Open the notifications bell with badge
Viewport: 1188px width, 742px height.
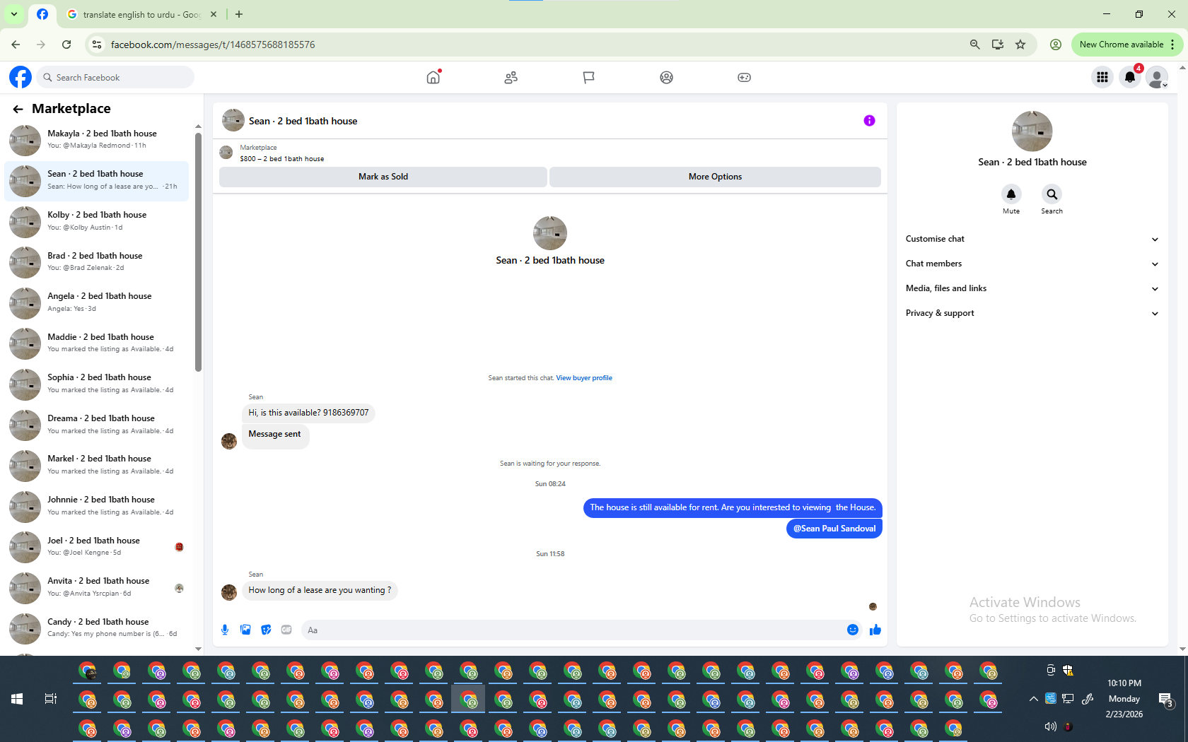[x=1130, y=78]
